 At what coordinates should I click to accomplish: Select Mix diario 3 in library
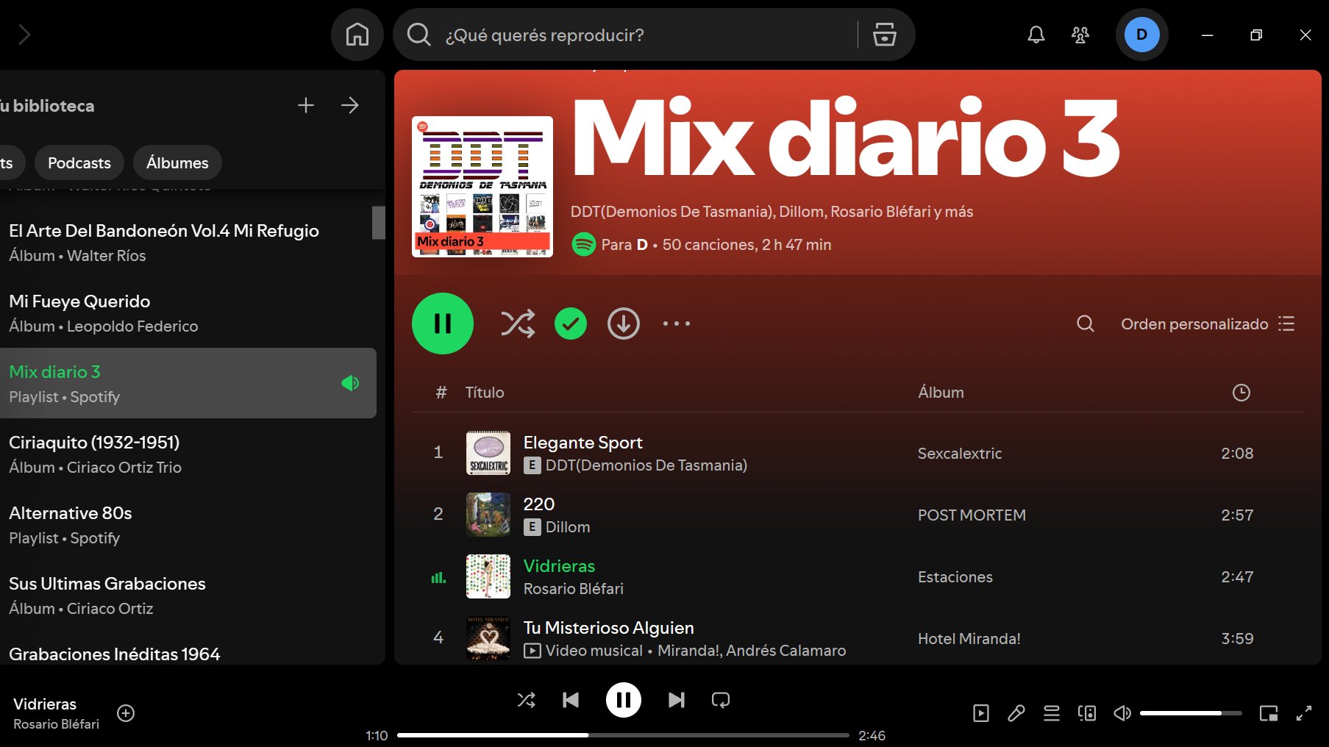pyautogui.click(x=188, y=383)
